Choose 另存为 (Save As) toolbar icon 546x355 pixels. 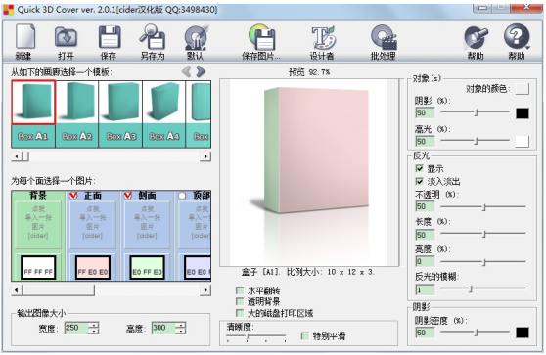pos(153,37)
